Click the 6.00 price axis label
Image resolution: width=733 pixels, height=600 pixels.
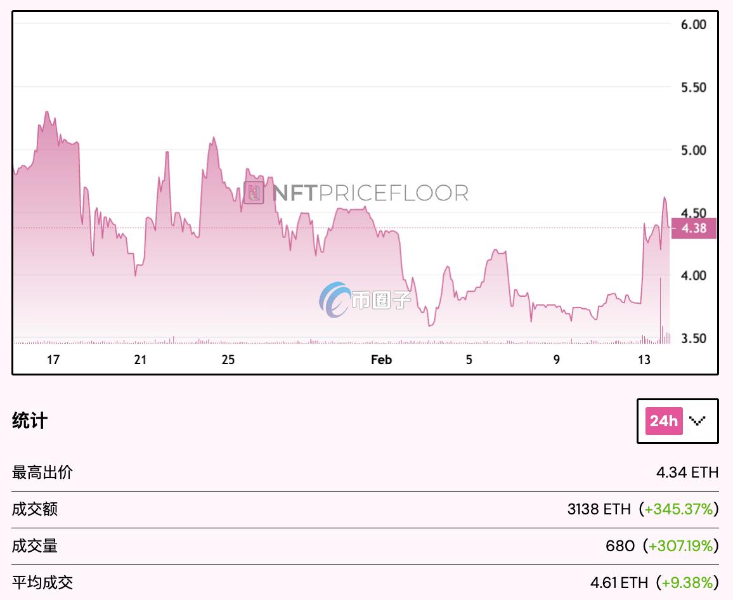(693, 24)
